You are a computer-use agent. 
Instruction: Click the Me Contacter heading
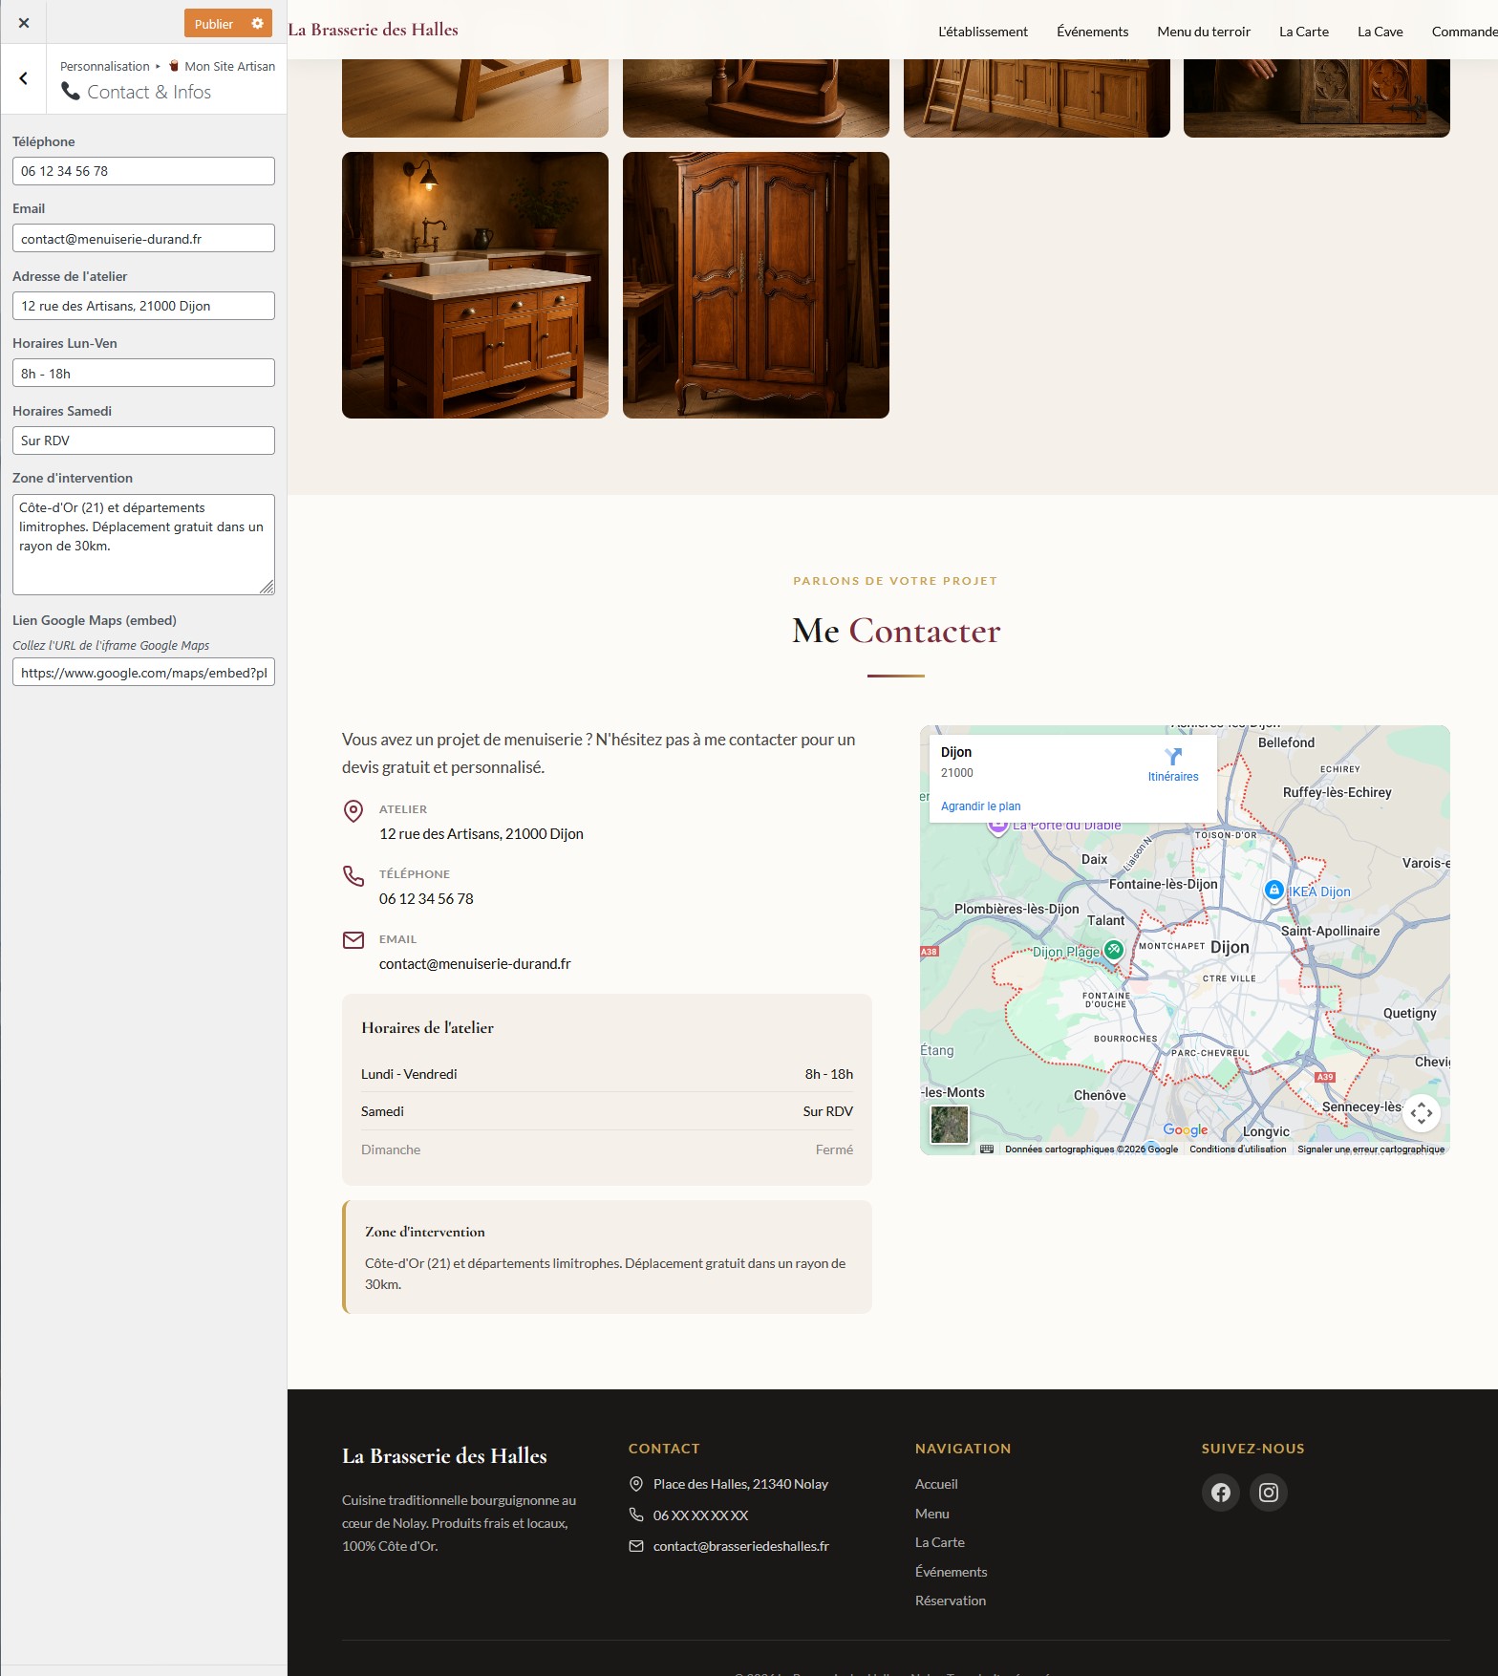tap(896, 631)
